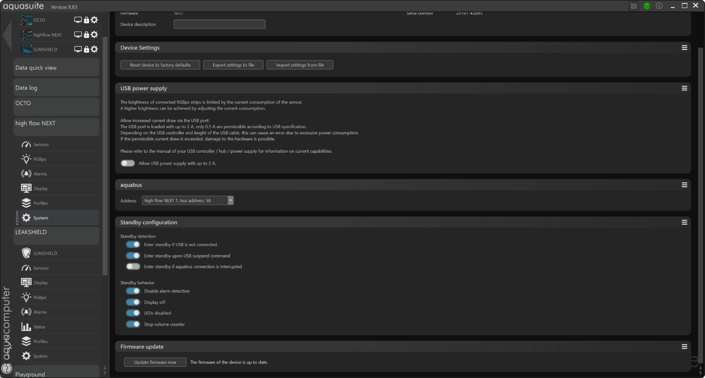Click the green layers icon in title bar
This screenshot has height=378, width=705.
pyautogui.click(x=647, y=6)
